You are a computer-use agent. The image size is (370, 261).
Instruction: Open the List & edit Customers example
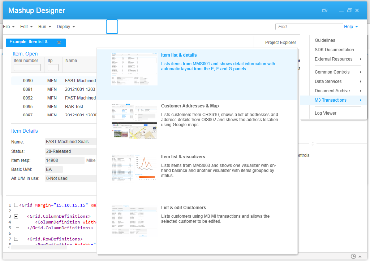pyautogui.click(x=183, y=208)
